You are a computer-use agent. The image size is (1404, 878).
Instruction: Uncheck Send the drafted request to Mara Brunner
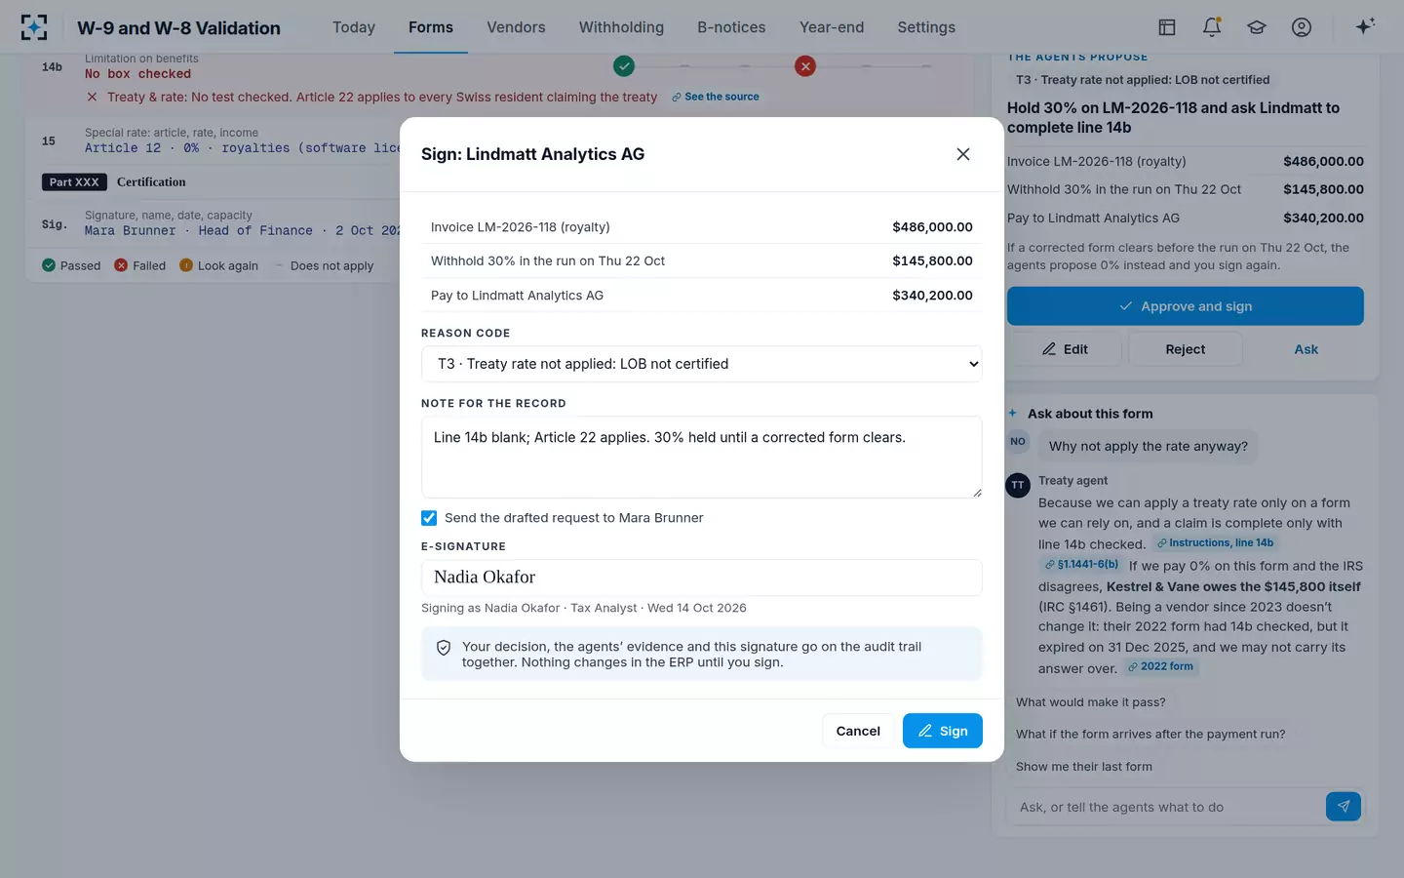tap(429, 518)
